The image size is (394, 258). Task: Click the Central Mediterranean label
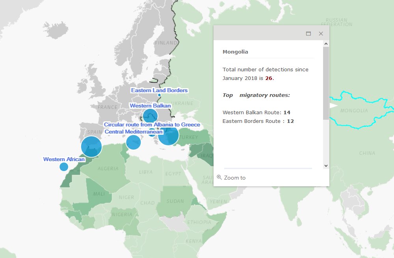(x=134, y=132)
